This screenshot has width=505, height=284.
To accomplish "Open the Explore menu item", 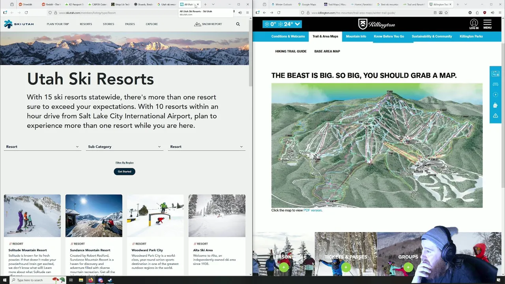I will tap(152, 24).
